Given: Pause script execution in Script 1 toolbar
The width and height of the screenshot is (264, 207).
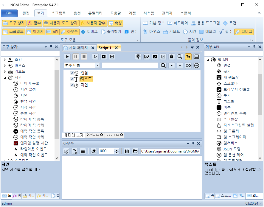Looking at the screenshot, I should point(76,57).
